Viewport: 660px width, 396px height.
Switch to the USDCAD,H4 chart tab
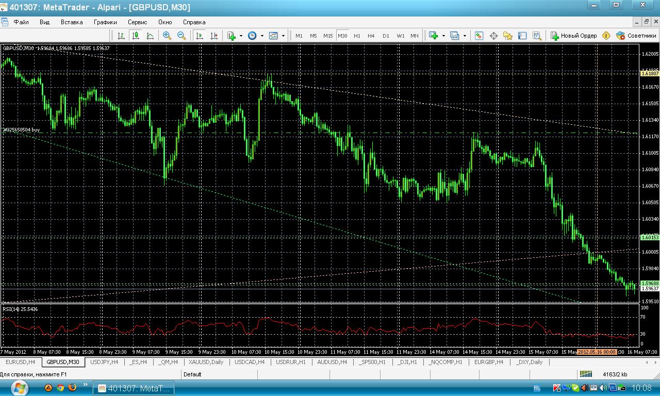pyautogui.click(x=250, y=362)
